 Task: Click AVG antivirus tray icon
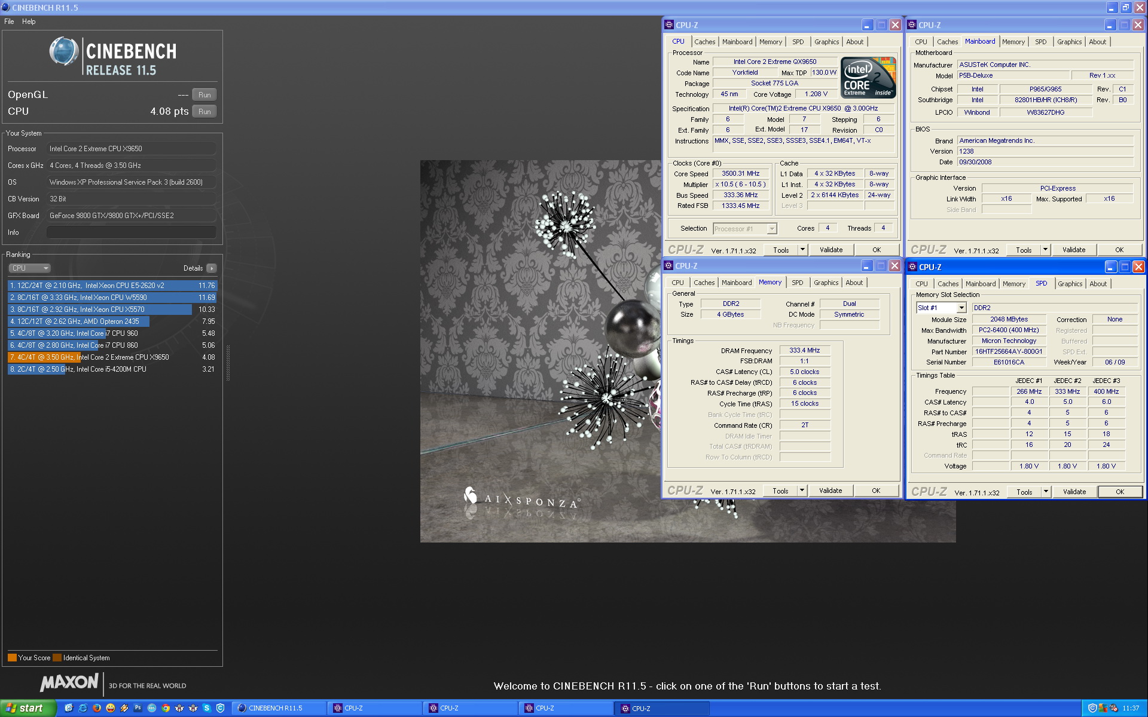(1103, 708)
